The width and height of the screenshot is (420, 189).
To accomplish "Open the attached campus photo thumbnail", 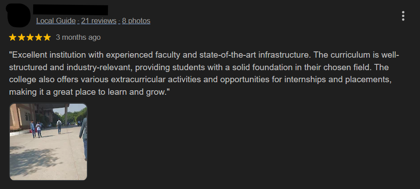I will (x=48, y=142).
